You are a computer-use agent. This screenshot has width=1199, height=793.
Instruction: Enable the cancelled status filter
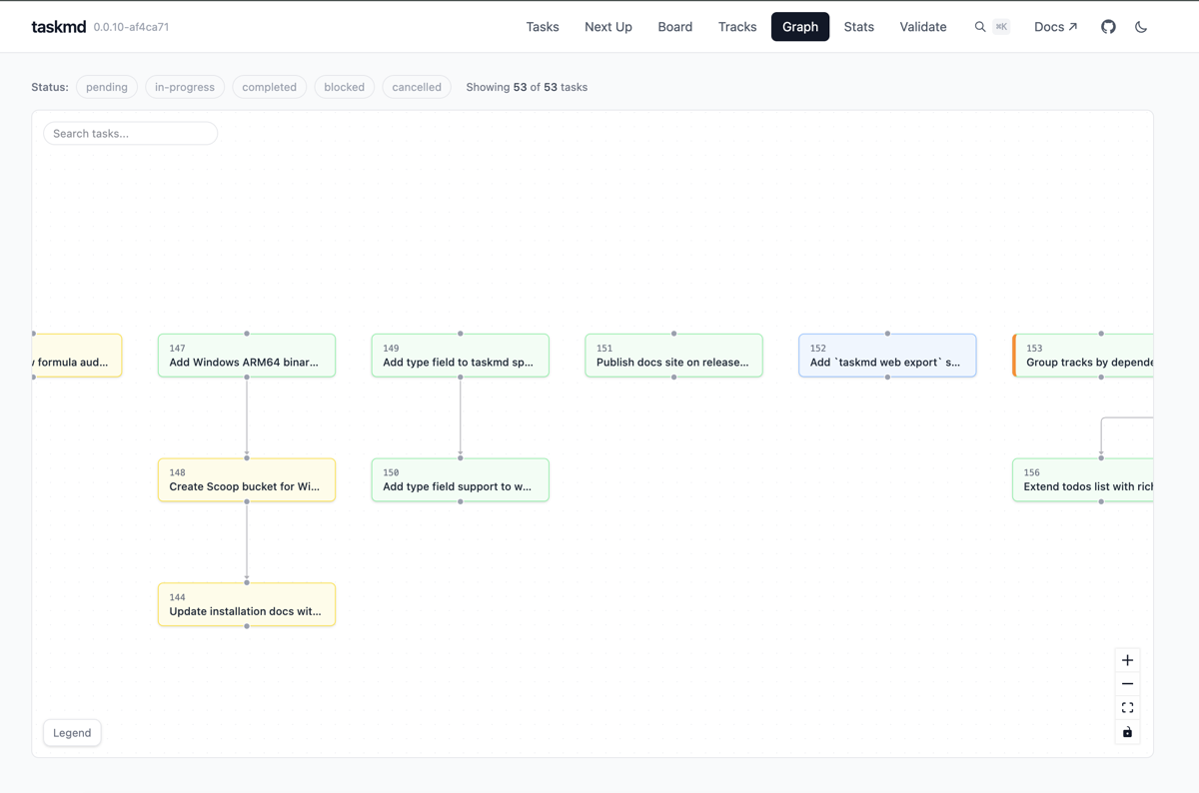coord(417,87)
